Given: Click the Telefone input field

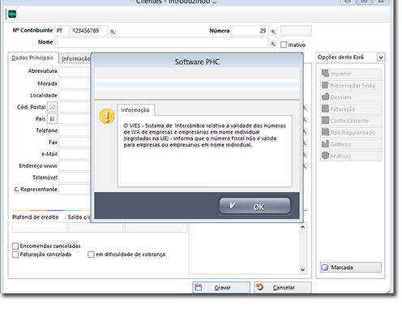Looking at the screenshot, I should [75, 130].
